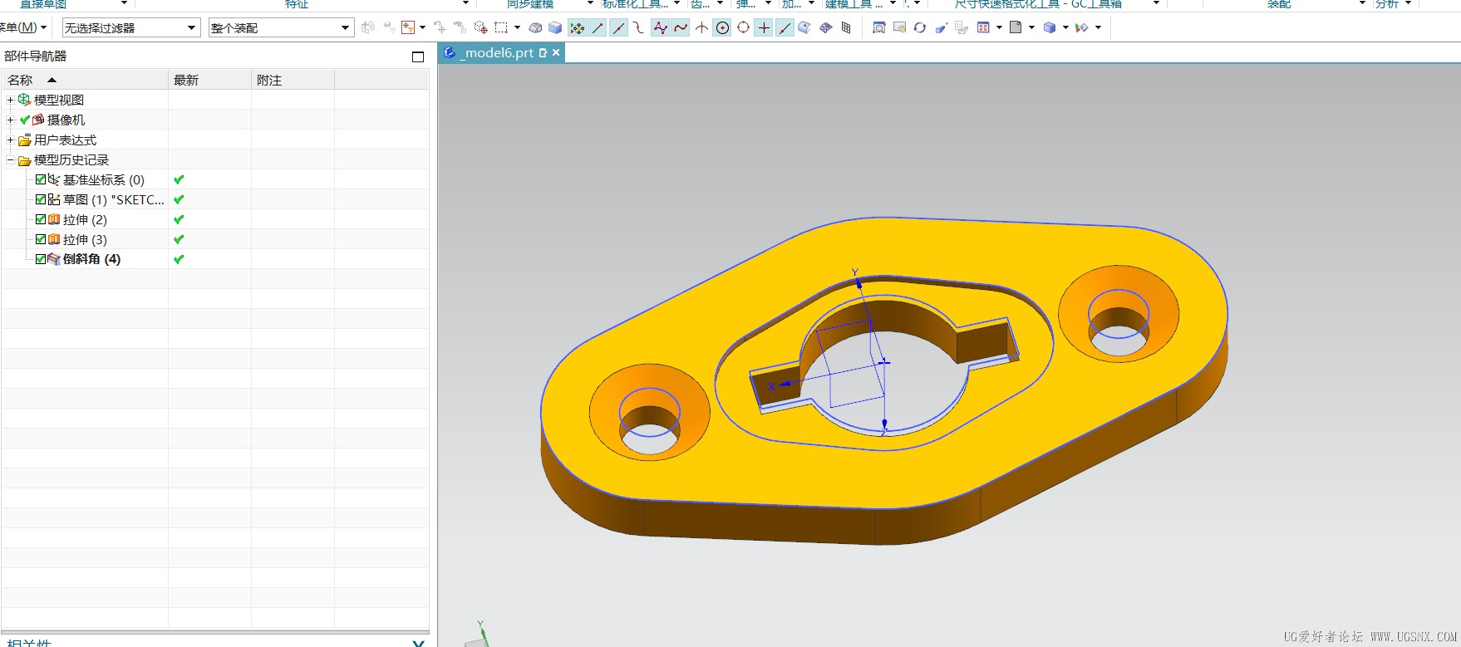Close the _model6.prt tab

556,52
